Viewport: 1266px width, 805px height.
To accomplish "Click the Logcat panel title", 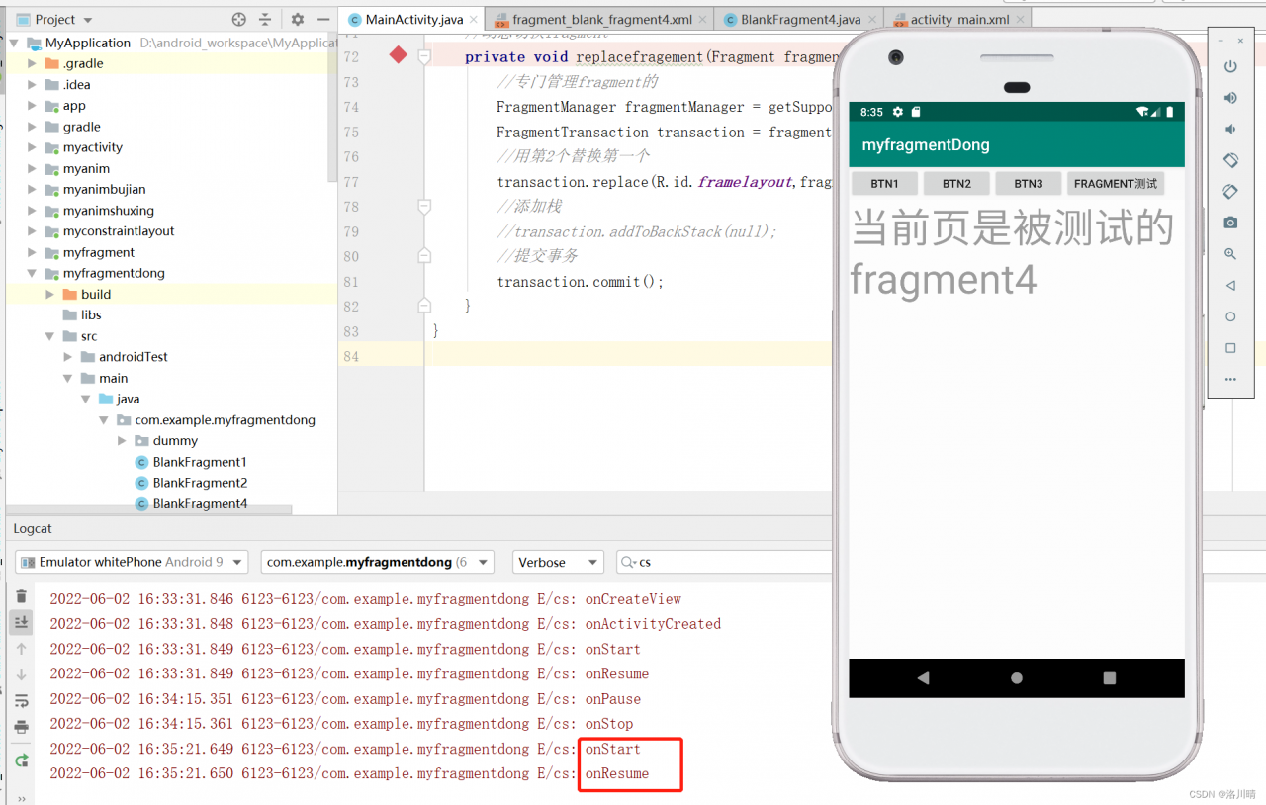I will [x=32, y=529].
